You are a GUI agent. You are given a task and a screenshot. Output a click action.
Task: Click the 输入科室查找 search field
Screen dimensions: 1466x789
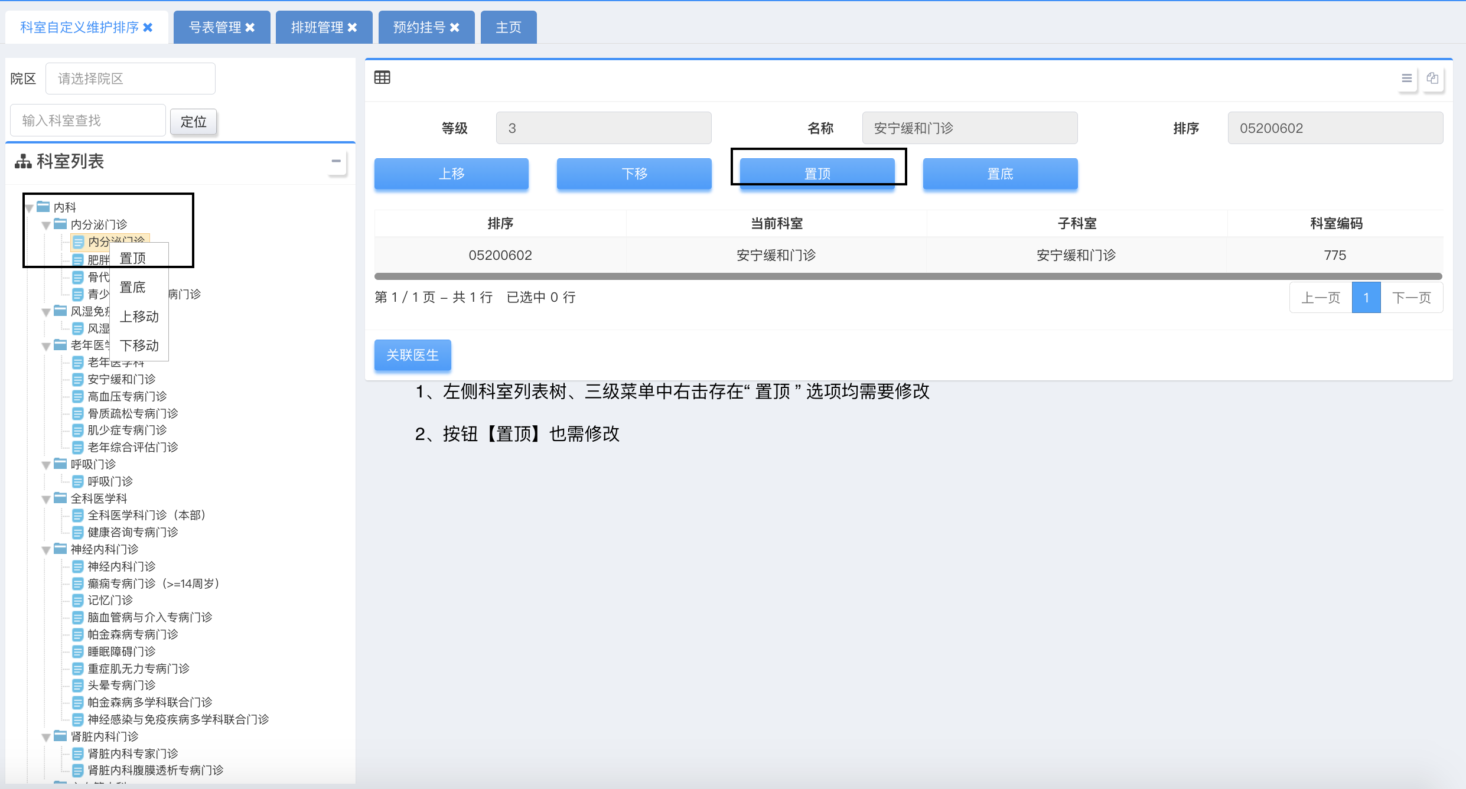87,120
